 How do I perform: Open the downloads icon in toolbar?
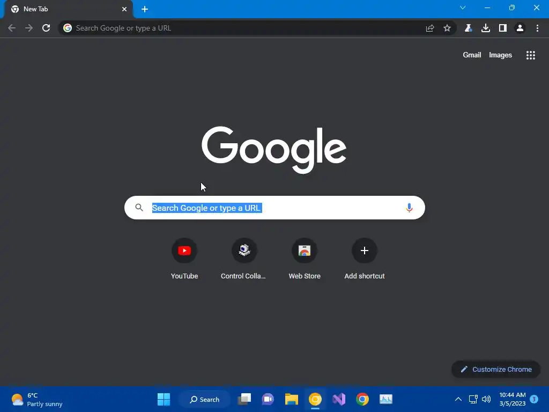point(486,28)
